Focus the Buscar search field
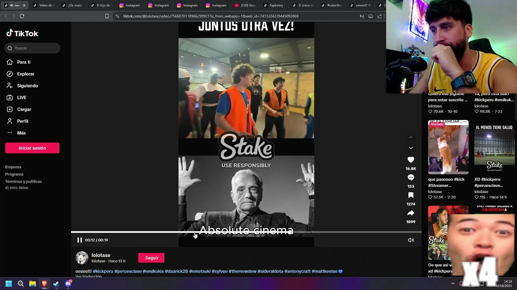The height and width of the screenshot is (290, 517). click(x=32, y=48)
